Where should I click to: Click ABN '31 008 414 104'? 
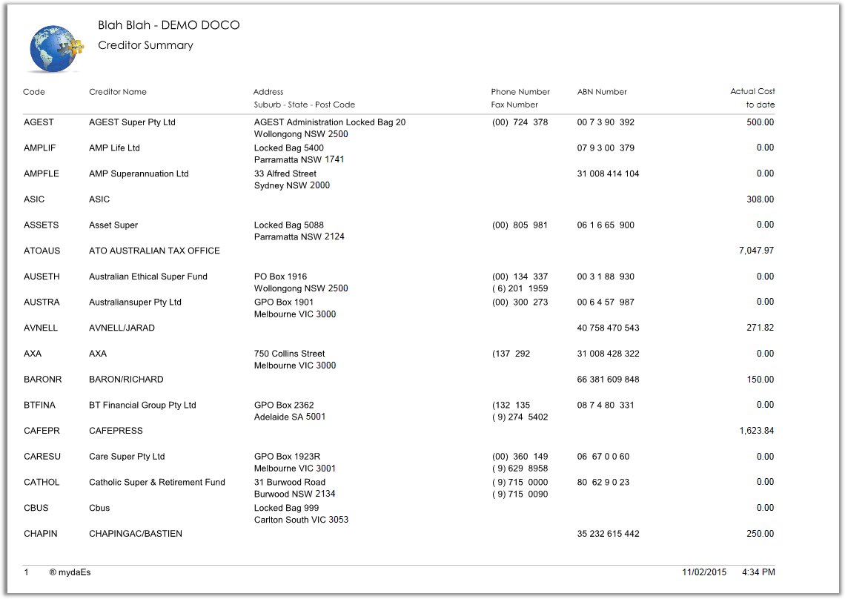608,173
